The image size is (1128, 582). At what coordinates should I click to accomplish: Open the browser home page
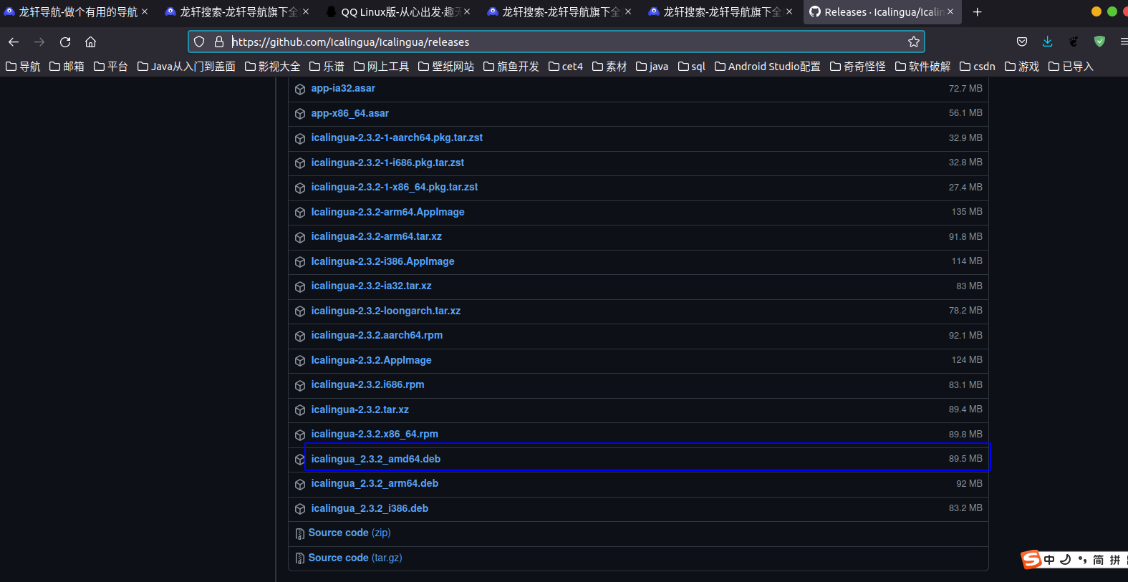[90, 42]
